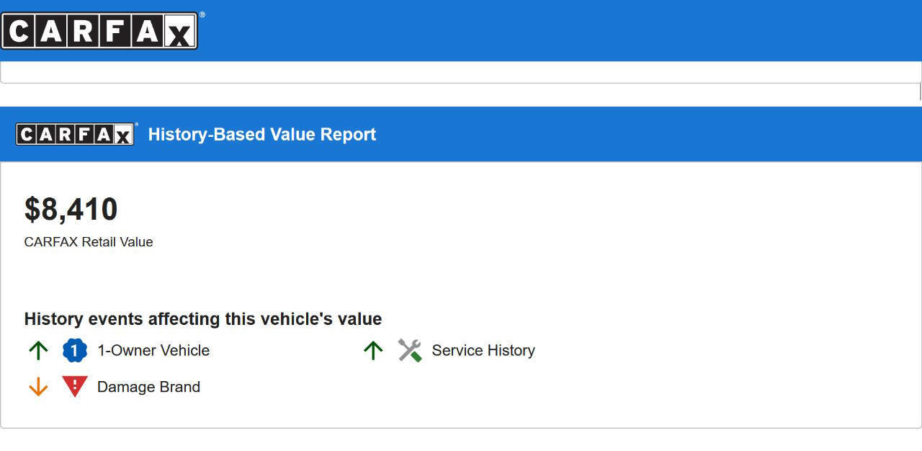Select the History events heading text

tap(203, 318)
